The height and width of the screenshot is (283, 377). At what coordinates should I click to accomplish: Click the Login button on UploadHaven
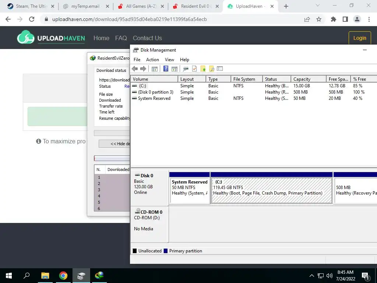coord(360,38)
